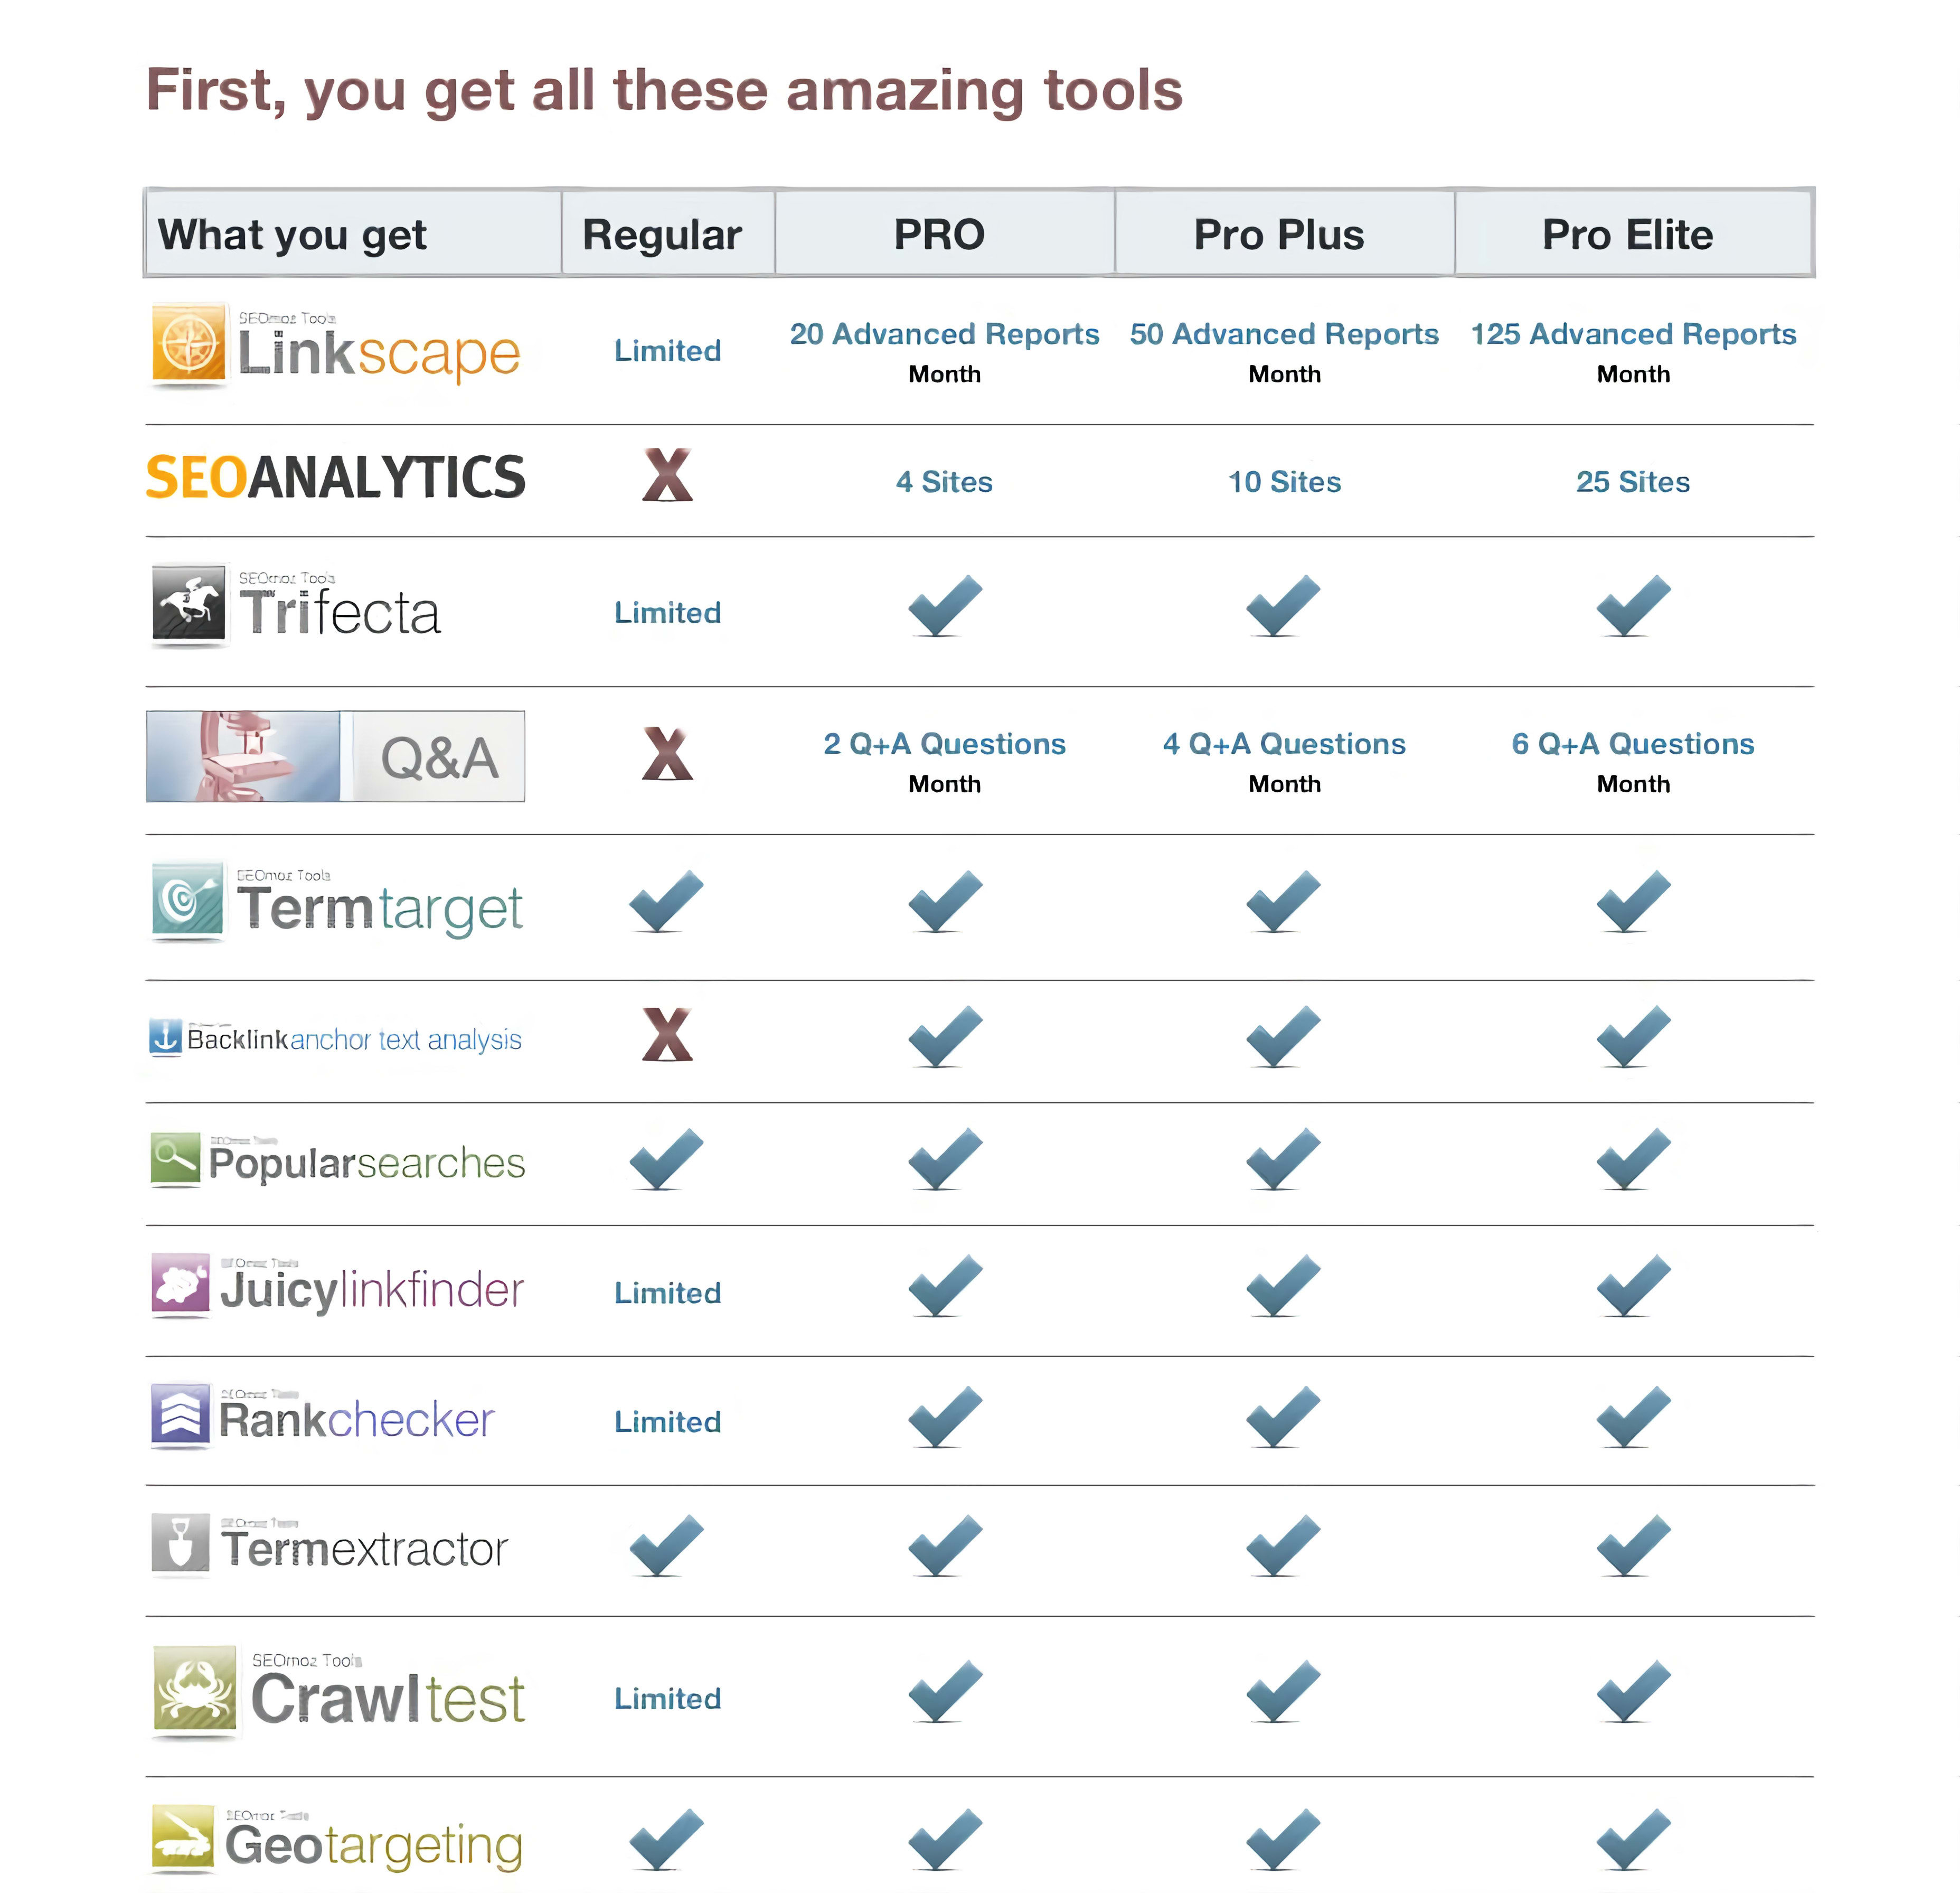Click 20 Advanced Reports link
Viewport: 1960px width, 1893px height.
coord(944,334)
